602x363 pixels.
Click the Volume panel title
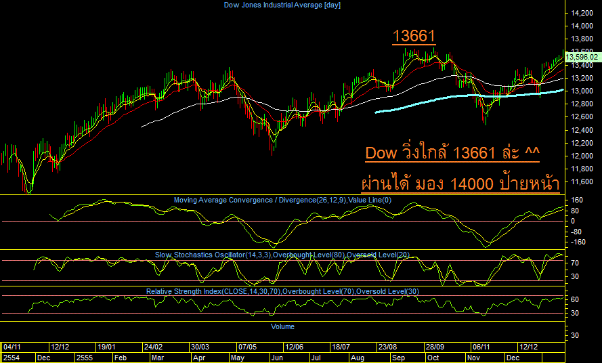(282, 326)
